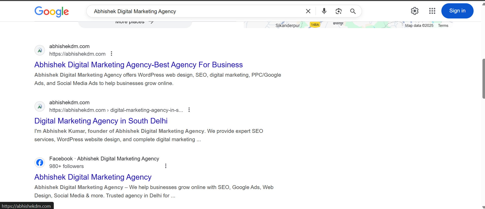Open the Facebook 'Abhishek Digital Marketing Agency' link

click(x=93, y=177)
